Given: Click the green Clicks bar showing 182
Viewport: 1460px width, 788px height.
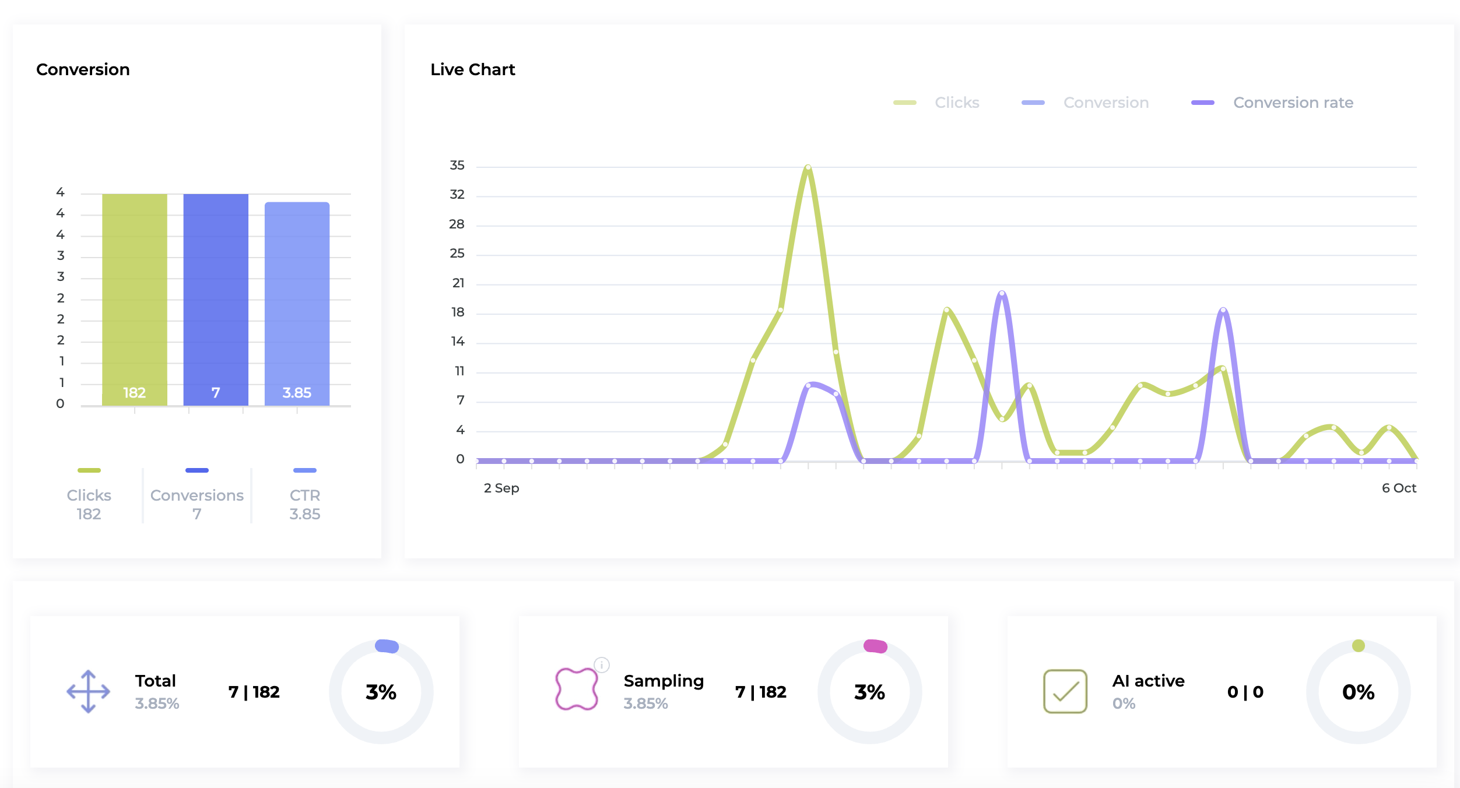Looking at the screenshot, I should click(135, 300).
